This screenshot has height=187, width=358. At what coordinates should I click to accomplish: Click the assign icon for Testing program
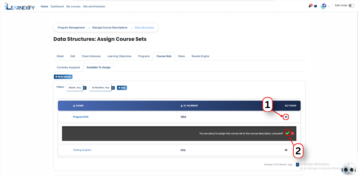tap(286, 150)
